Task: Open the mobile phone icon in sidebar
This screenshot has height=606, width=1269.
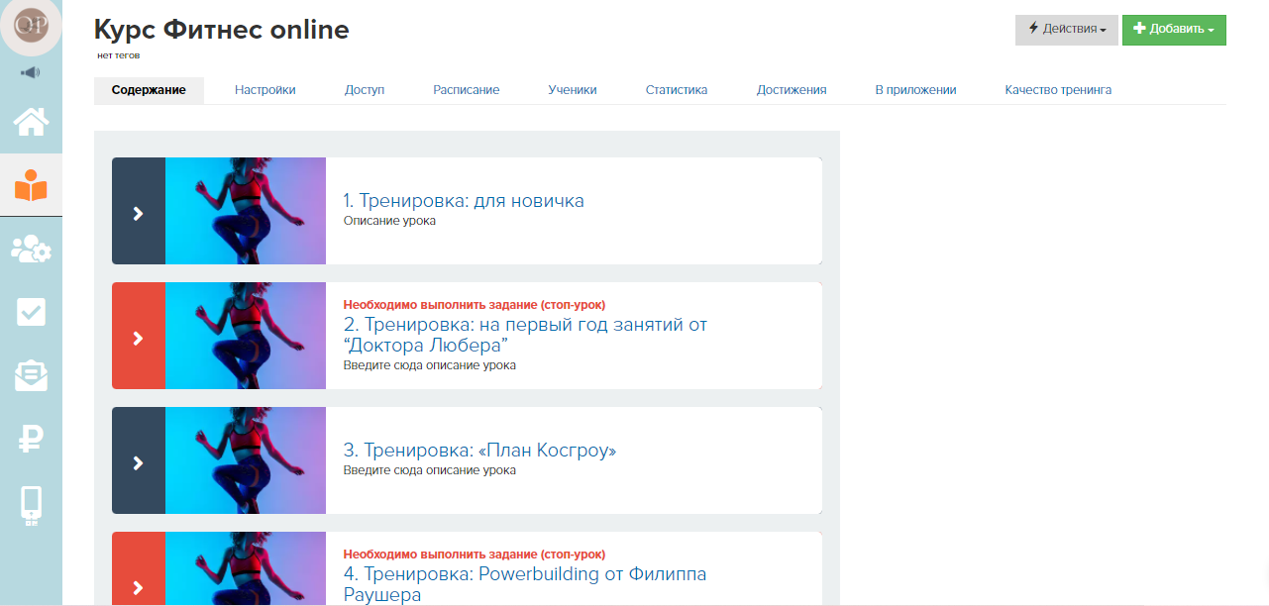Action: pos(31,505)
